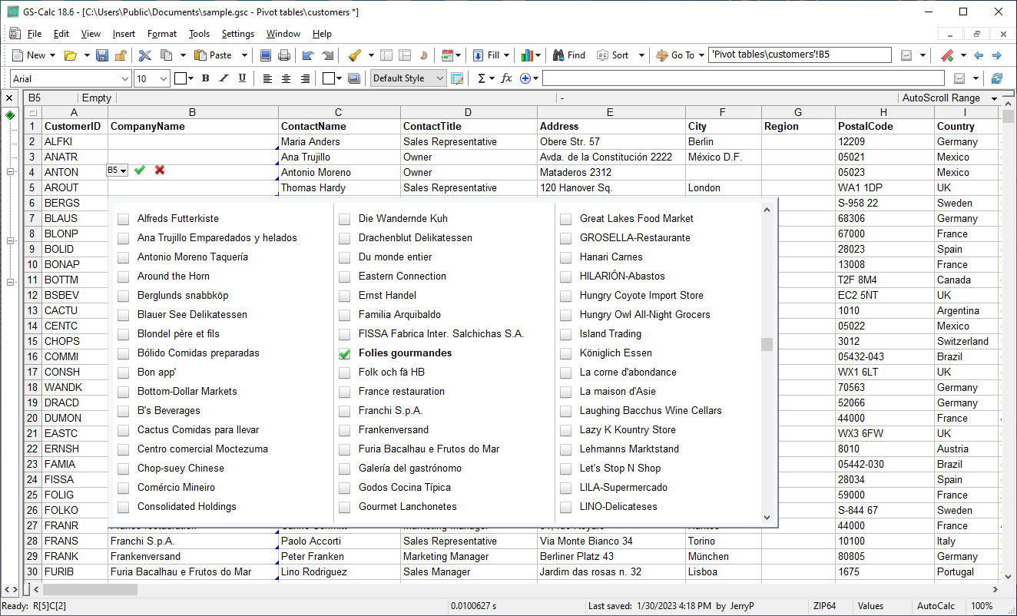1017x616 pixels.
Task: Click the New button
Action: 28,55
